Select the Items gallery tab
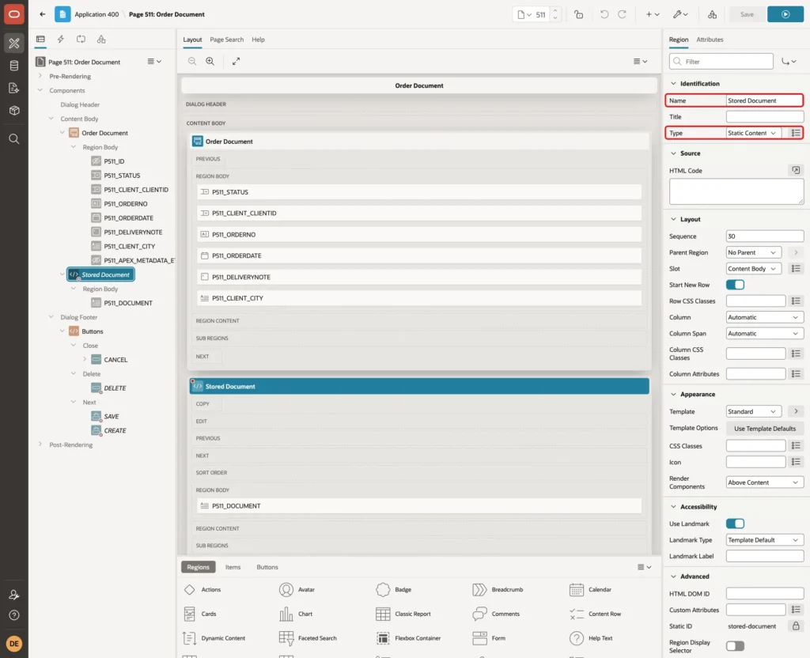 tap(233, 567)
